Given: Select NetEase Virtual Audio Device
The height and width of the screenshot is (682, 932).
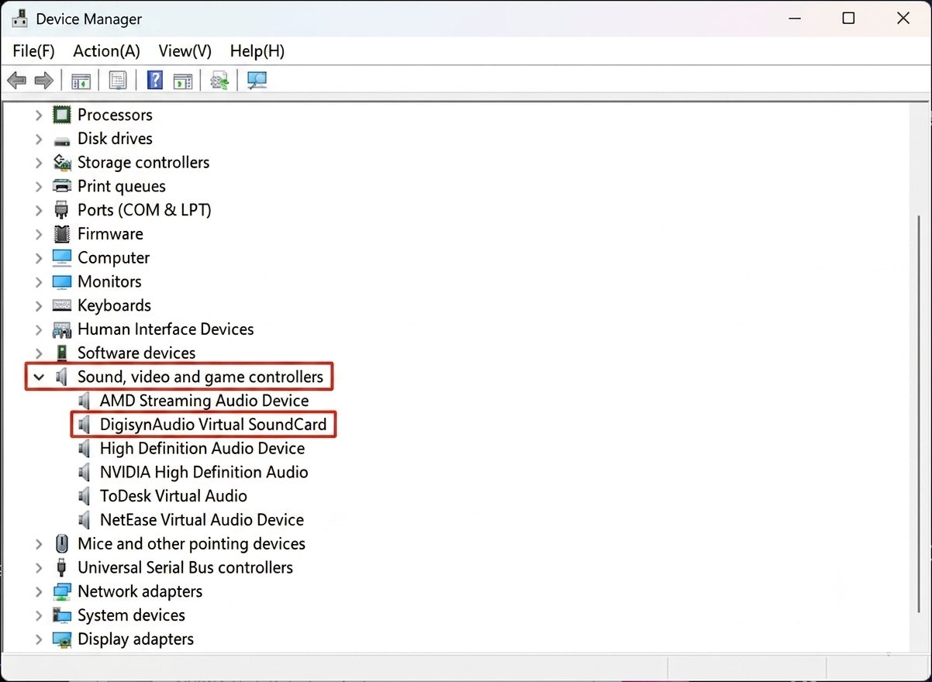Looking at the screenshot, I should point(201,520).
